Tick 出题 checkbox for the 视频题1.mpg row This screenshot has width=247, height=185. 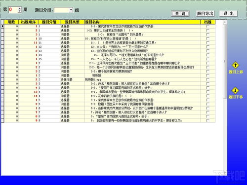pos(208,79)
